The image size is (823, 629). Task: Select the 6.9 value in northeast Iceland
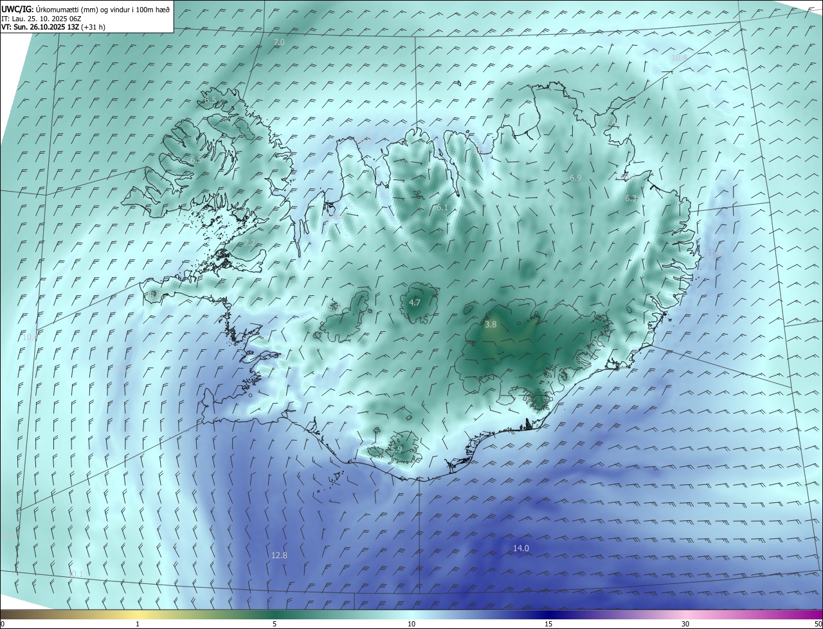575,178
